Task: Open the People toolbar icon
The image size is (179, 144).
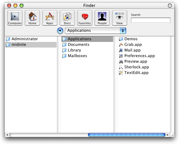Action: click(102, 18)
